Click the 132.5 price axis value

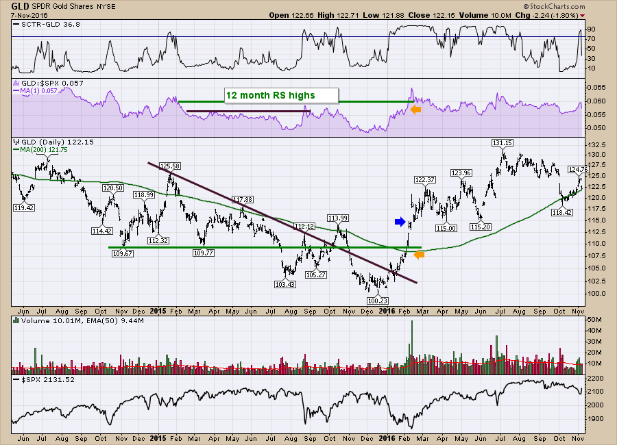point(596,145)
